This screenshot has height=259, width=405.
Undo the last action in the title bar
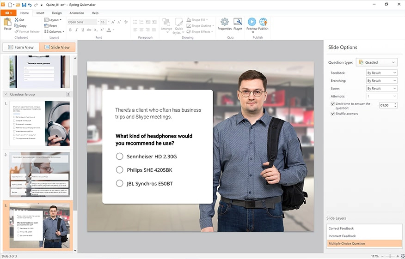[x=30, y=4]
